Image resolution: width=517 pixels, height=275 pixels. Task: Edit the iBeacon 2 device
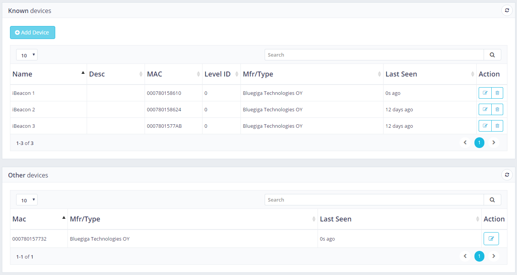click(485, 109)
